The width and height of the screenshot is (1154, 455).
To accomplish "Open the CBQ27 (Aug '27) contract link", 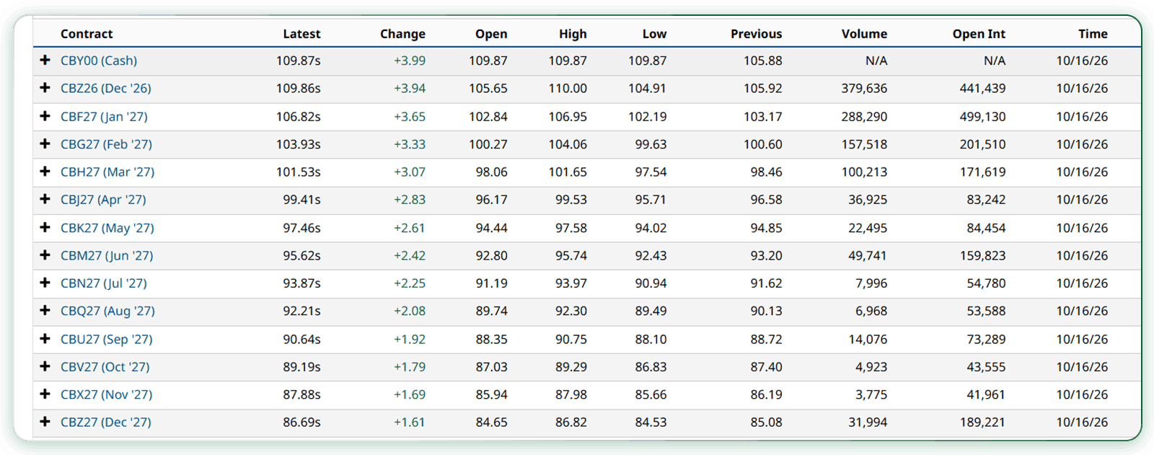I will pyautogui.click(x=107, y=311).
